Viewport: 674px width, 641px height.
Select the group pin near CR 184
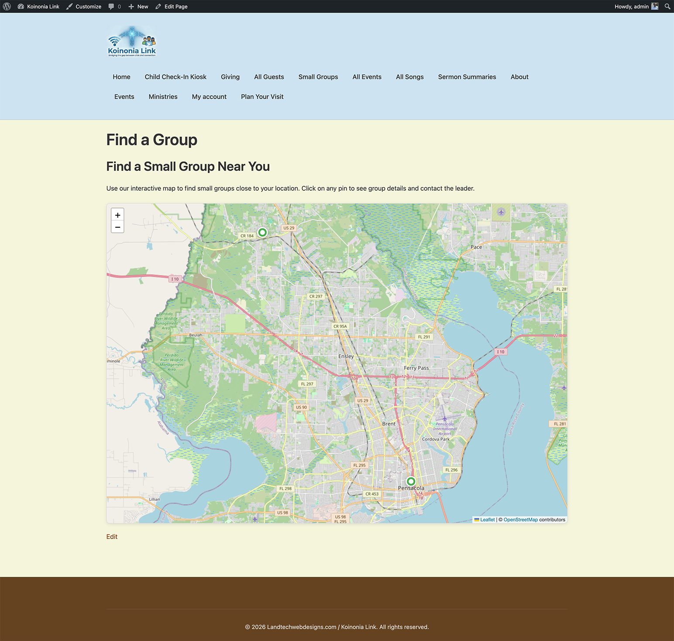(x=262, y=232)
